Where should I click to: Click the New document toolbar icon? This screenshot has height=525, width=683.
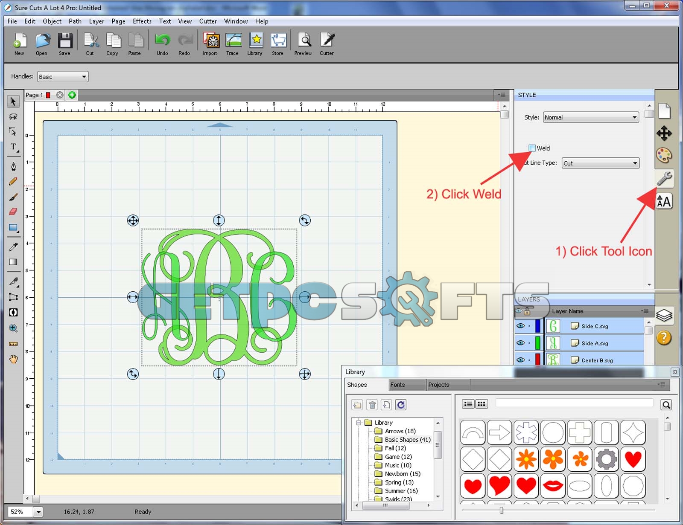tap(19, 44)
